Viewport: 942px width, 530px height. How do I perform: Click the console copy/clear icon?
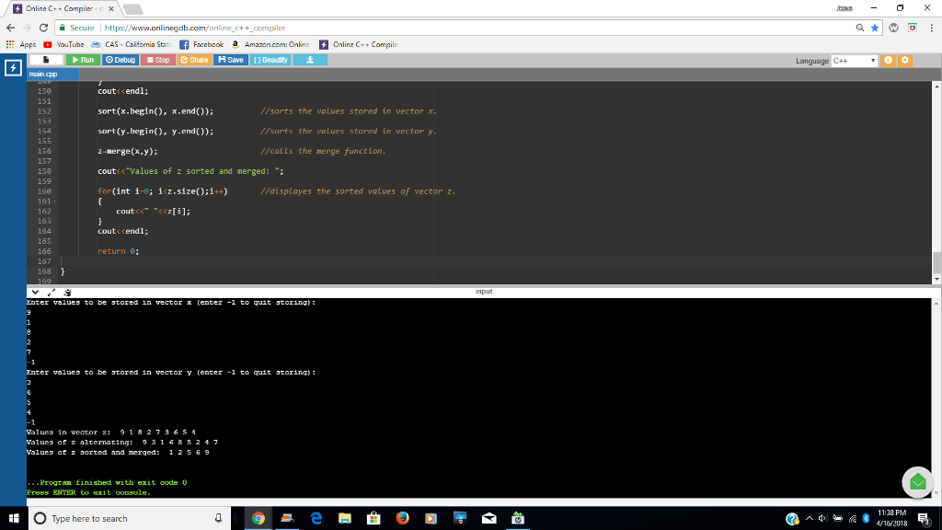67,292
